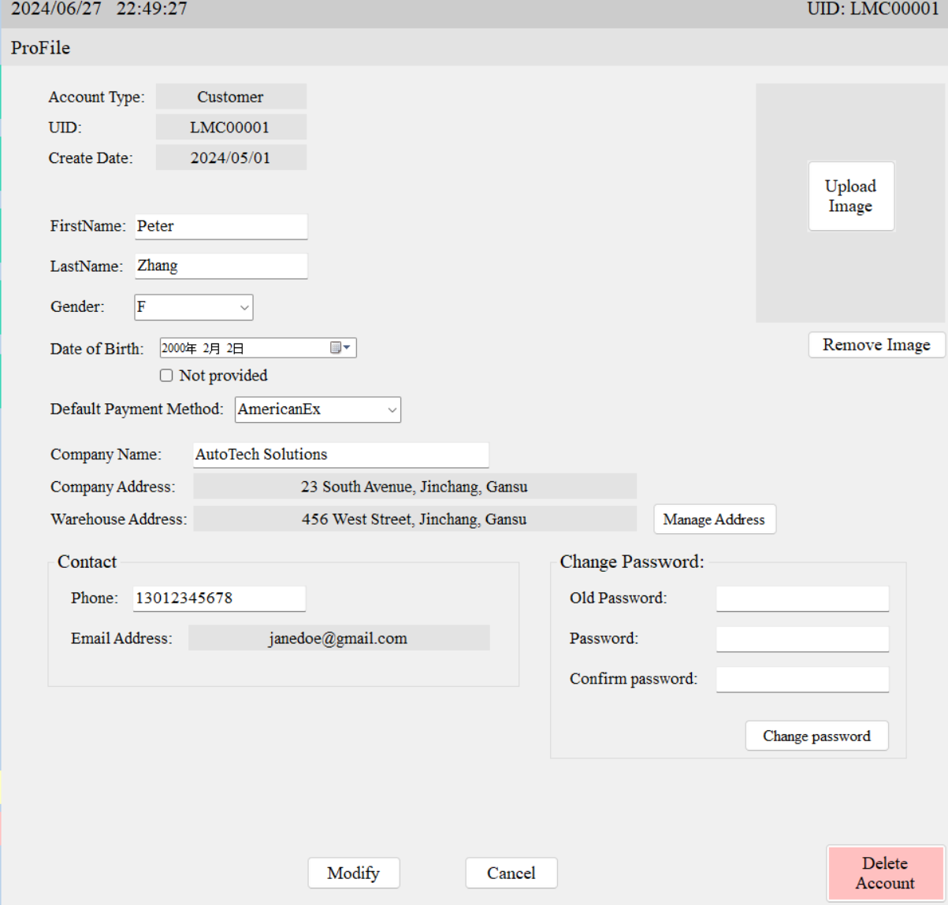Viewport: 948px width, 905px height.
Task: Expand the Default Payment Method dropdown
Action: [391, 410]
